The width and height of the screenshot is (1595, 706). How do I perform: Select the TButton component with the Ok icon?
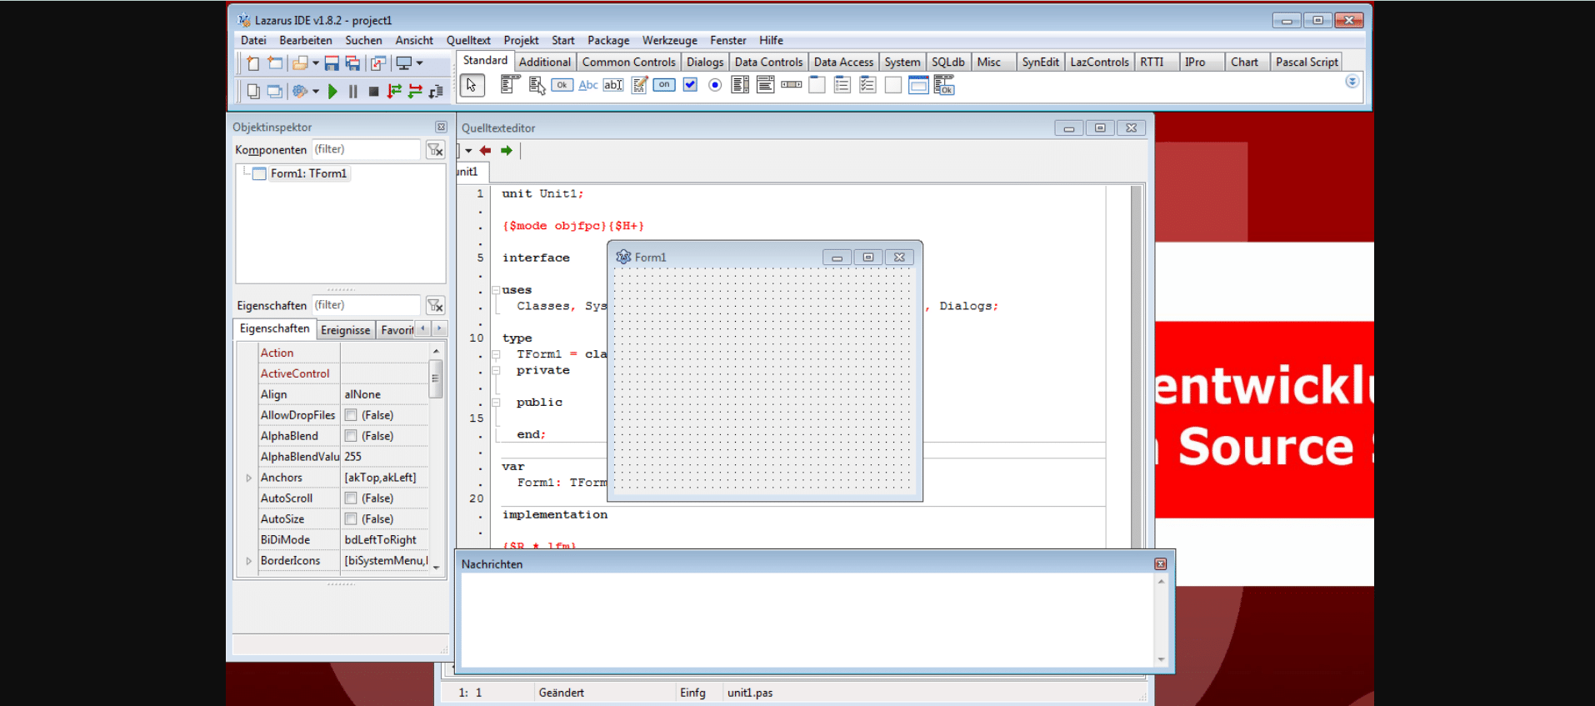point(562,85)
